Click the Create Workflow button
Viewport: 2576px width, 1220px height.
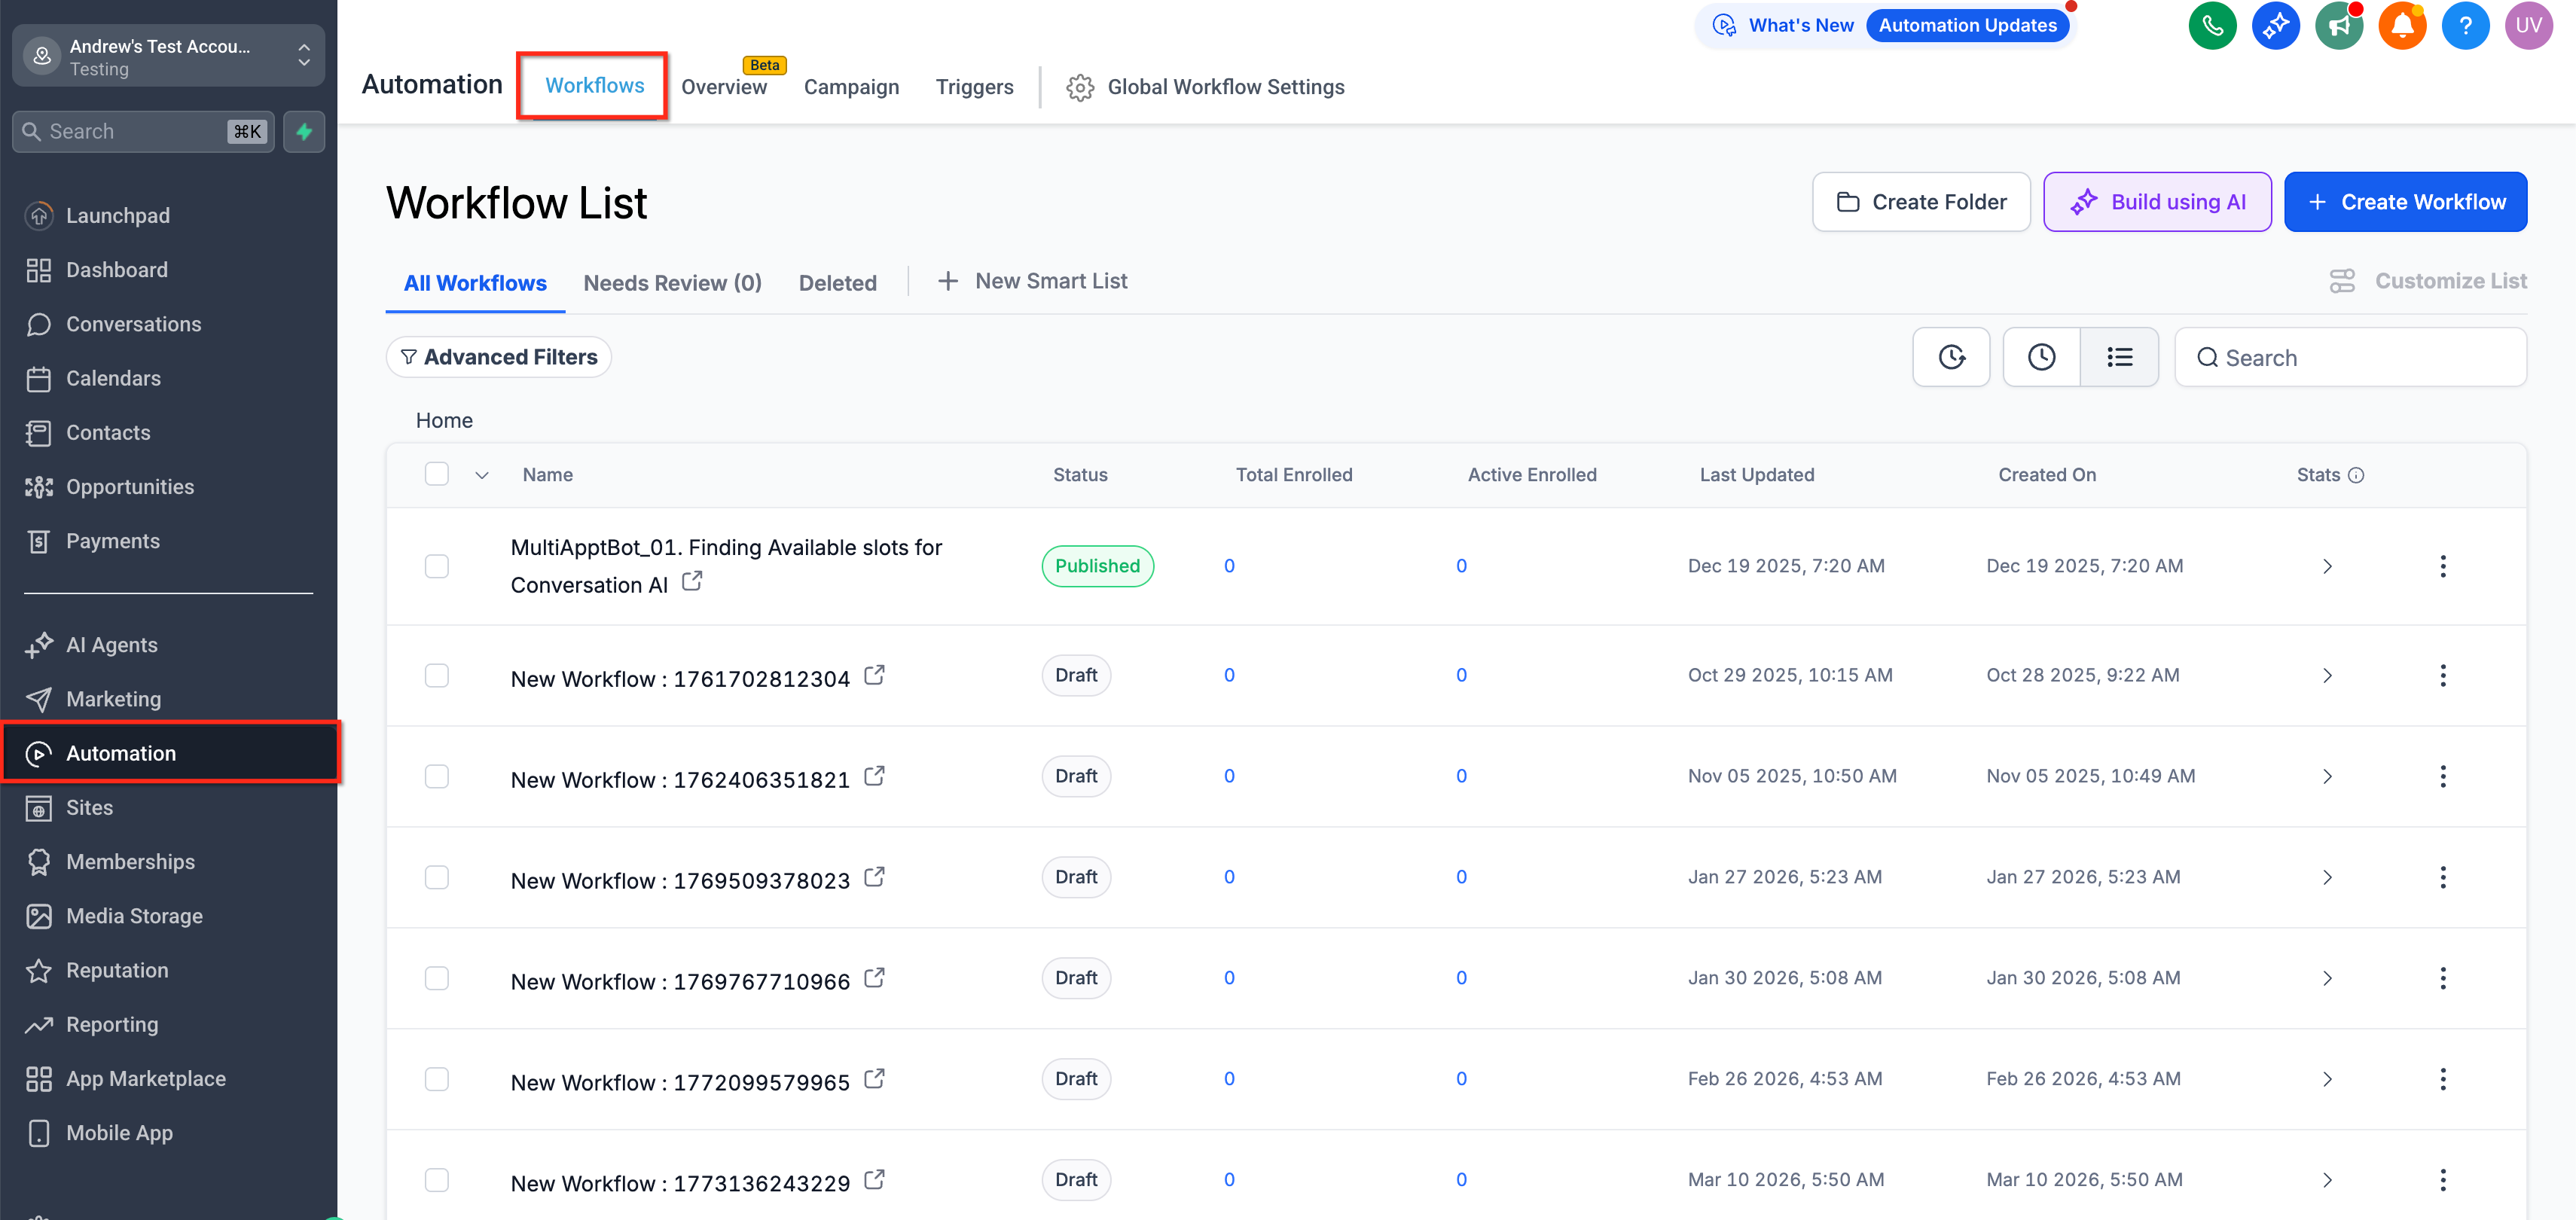2405,202
